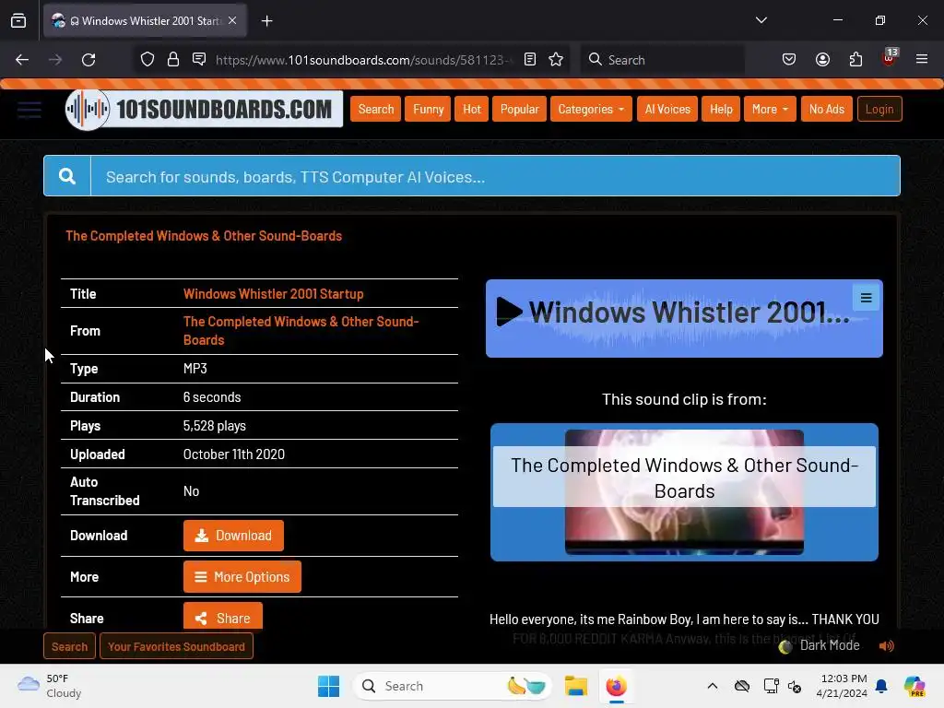Open the weather widget showing 50°F
Image resolution: width=944 pixels, height=708 pixels.
[50, 686]
